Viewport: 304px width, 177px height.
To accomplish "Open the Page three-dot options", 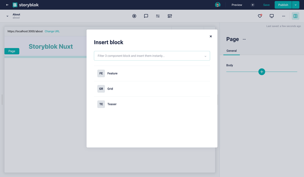I will [244, 39].
